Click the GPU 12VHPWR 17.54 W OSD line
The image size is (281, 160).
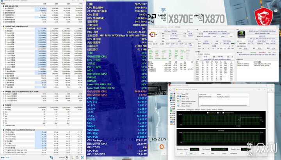(x=117, y=154)
